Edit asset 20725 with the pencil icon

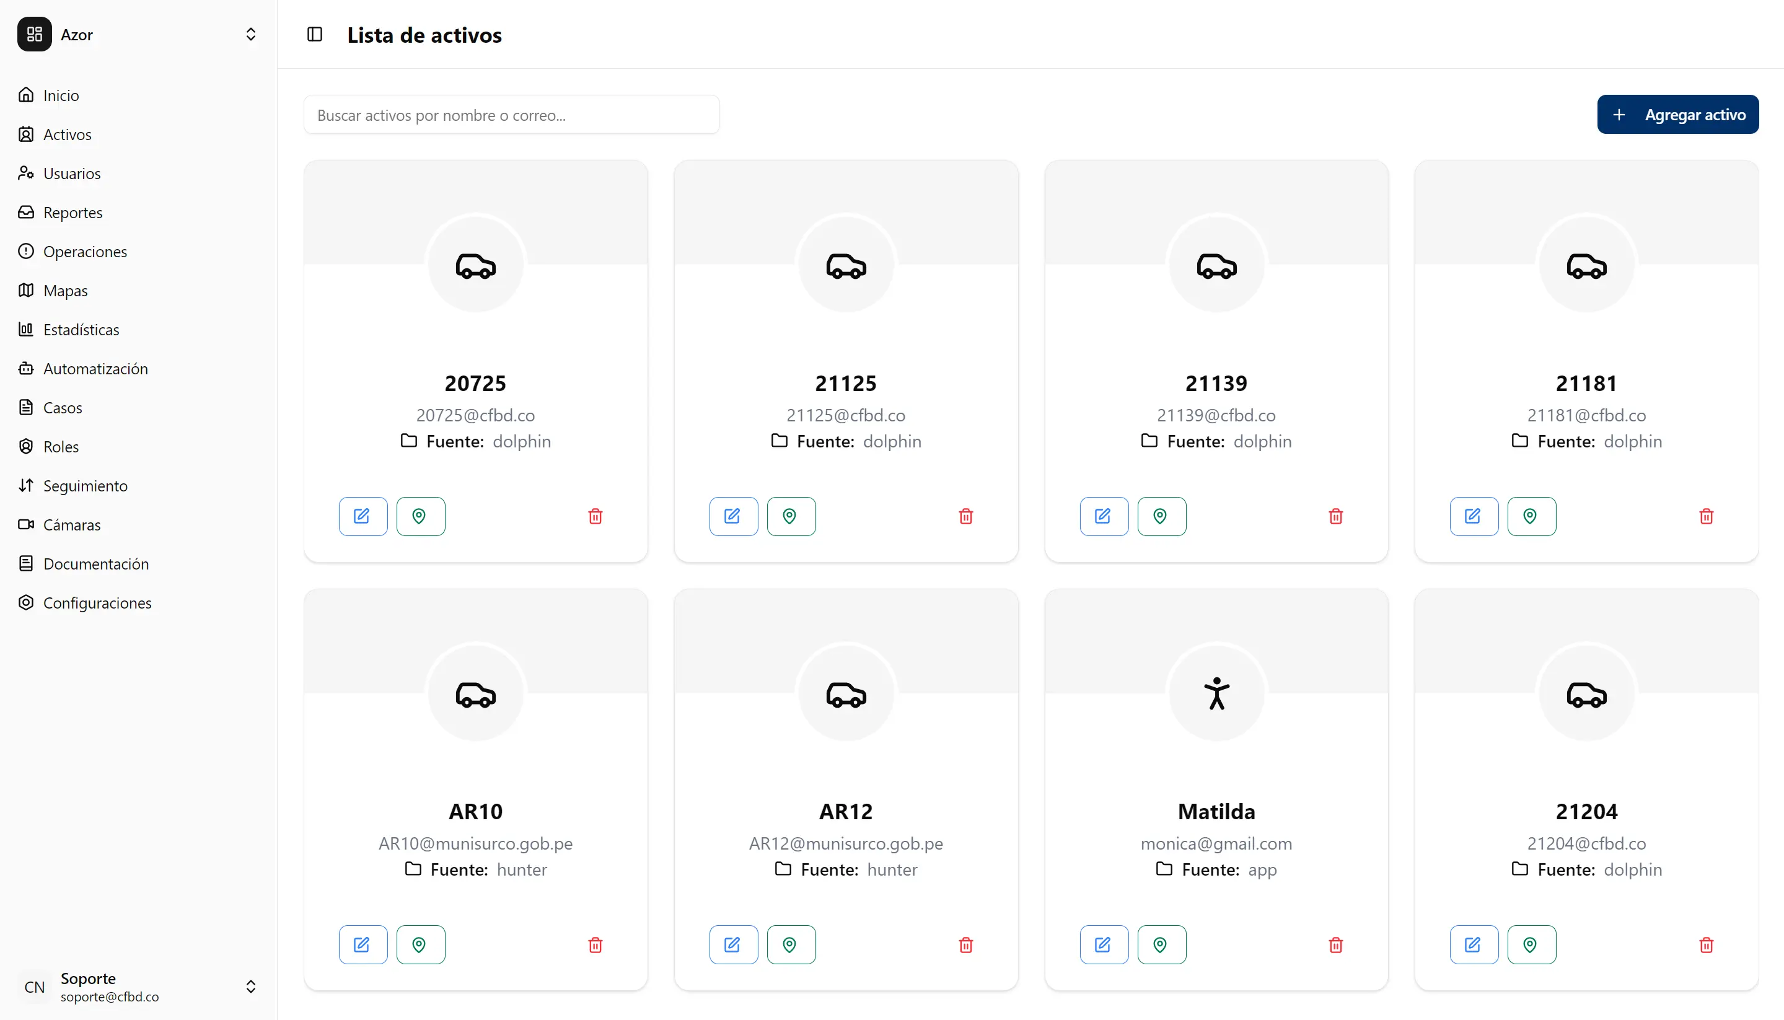click(362, 516)
